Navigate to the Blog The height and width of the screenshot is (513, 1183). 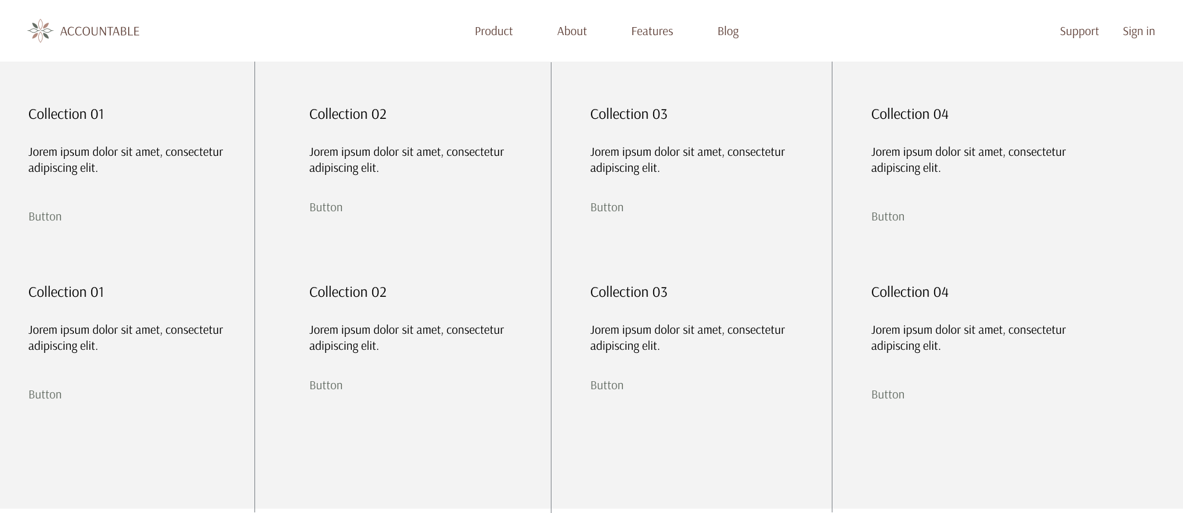[728, 31]
